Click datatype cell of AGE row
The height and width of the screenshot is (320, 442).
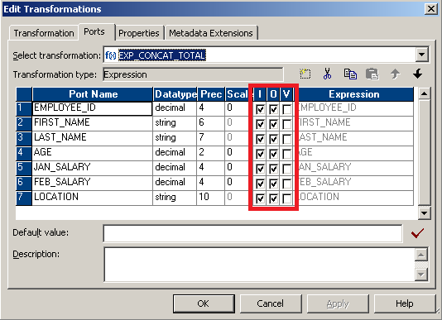[x=175, y=153]
